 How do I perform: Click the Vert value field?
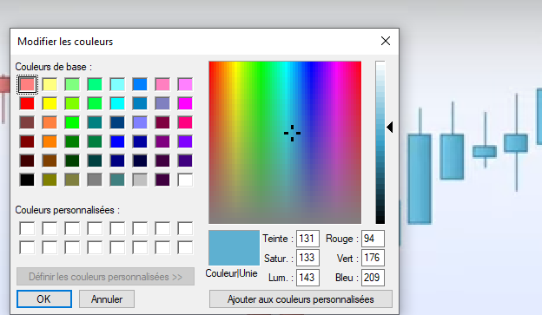[373, 258]
